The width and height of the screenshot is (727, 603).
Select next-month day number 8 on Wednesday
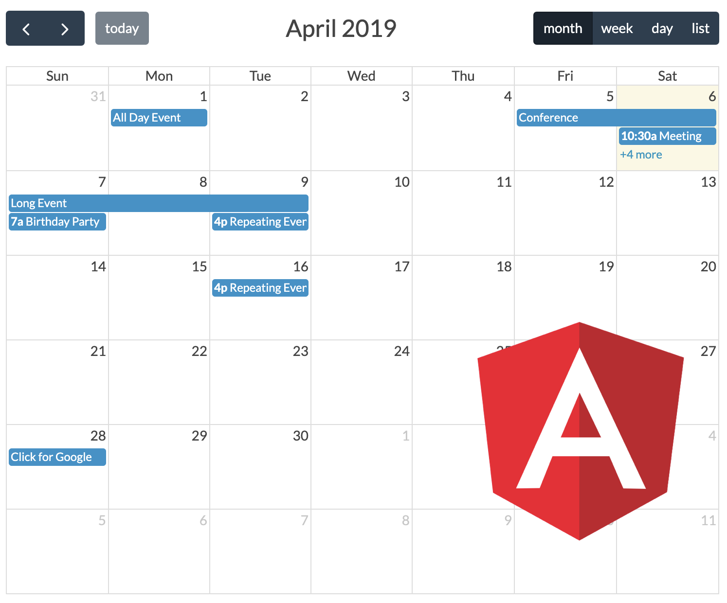point(406,520)
